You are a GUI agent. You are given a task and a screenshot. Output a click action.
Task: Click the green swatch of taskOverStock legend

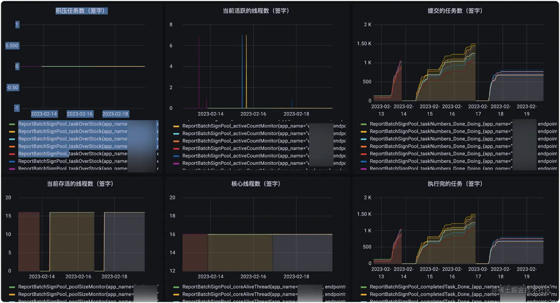coord(12,124)
